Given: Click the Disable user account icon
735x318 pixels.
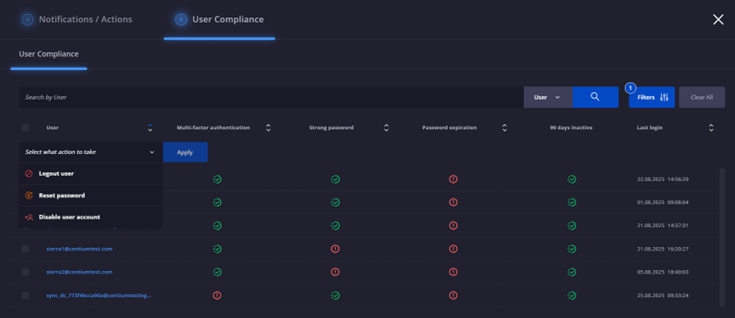Looking at the screenshot, I should coord(29,217).
